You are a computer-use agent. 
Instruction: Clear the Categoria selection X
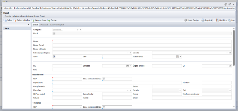[x=81, y=30]
